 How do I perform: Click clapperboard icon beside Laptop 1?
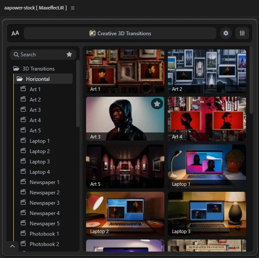23,140
